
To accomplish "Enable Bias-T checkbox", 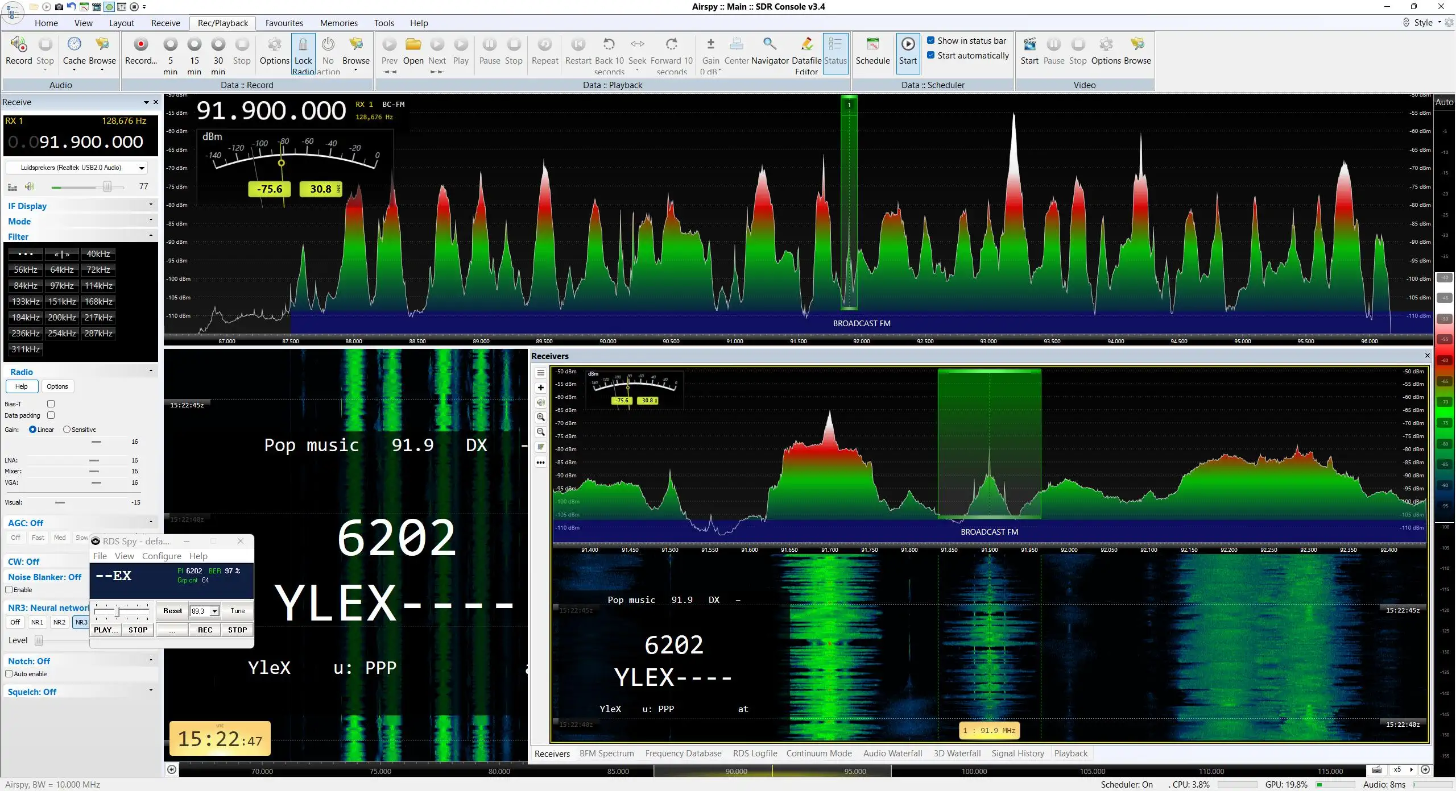I will coord(51,403).
